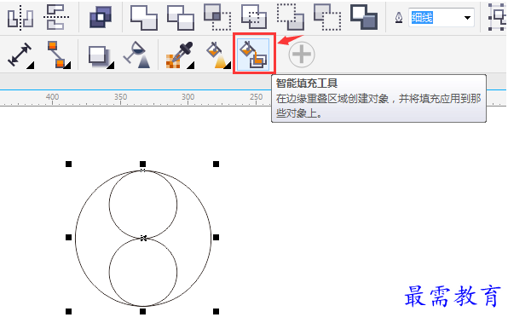Image resolution: width=508 pixels, height=323 pixels.
Task: Click the middle-left selection handle
Action: pos(69,238)
